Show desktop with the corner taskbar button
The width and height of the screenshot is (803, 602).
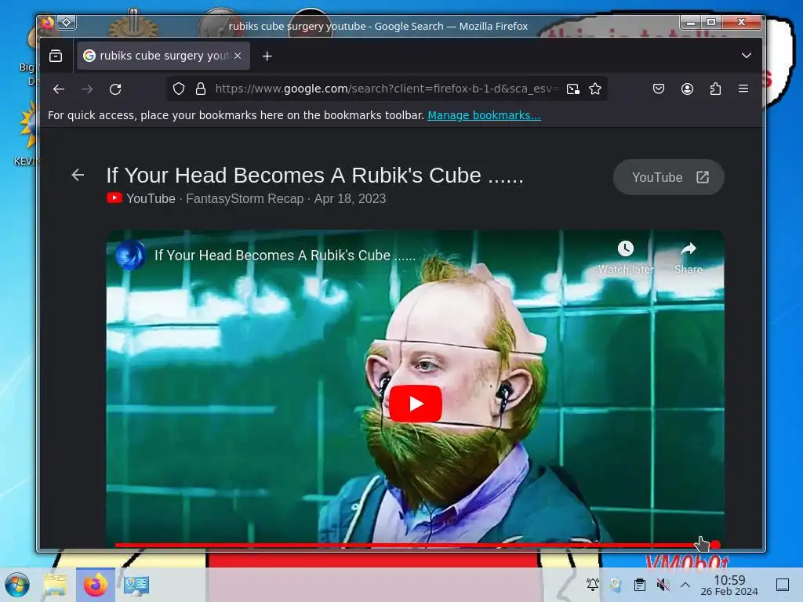pyautogui.click(x=783, y=585)
